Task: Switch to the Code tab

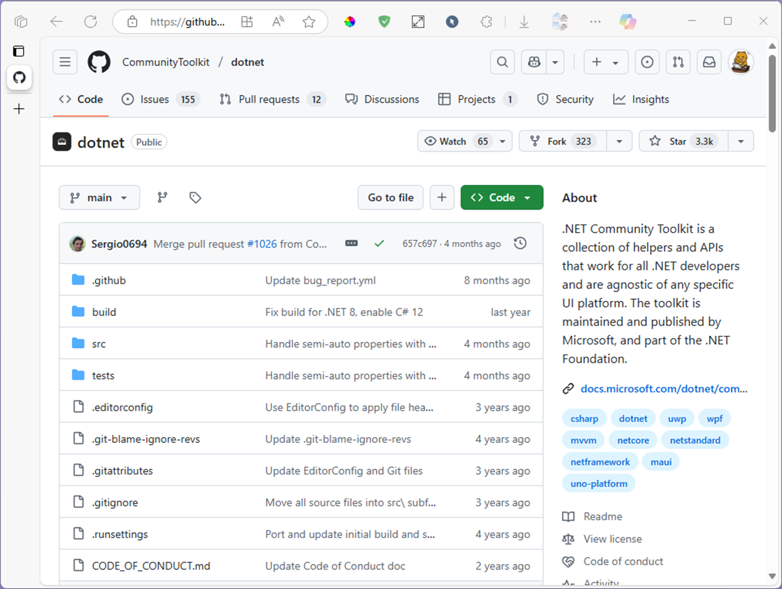Action: pos(81,99)
